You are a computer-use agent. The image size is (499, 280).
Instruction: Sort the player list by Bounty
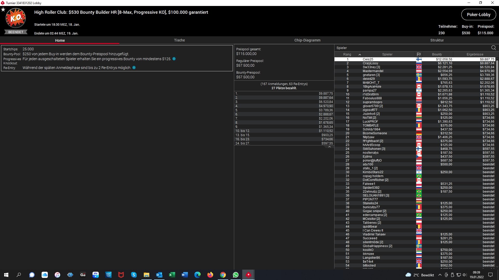coord(437,54)
